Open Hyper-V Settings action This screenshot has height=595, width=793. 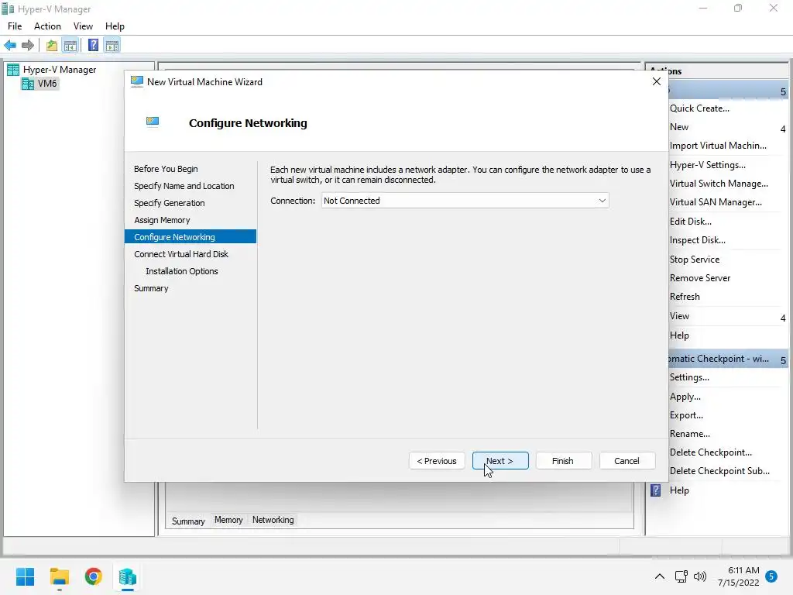(x=708, y=165)
